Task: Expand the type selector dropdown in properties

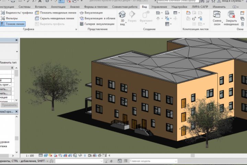Action: (16, 52)
